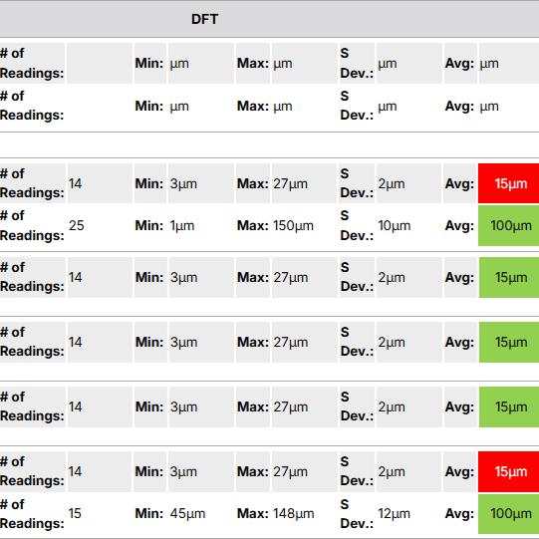Select the 10µm standard deviation value
The height and width of the screenshot is (539, 539).
point(395,225)
